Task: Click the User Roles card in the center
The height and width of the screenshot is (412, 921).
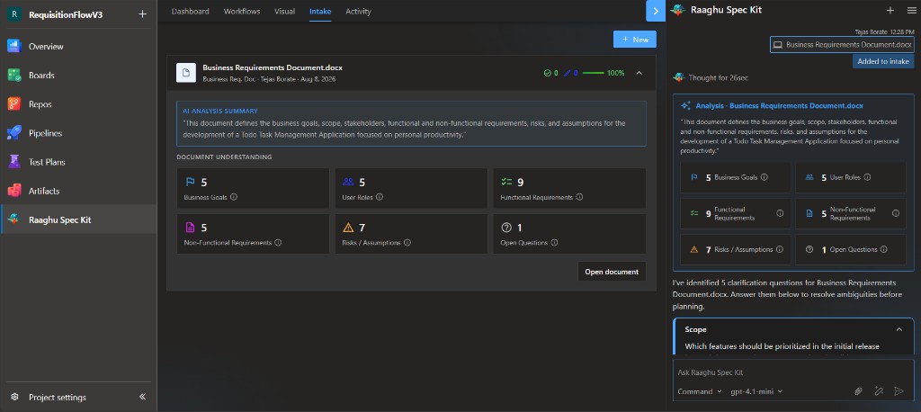Action: coord(411,188)
